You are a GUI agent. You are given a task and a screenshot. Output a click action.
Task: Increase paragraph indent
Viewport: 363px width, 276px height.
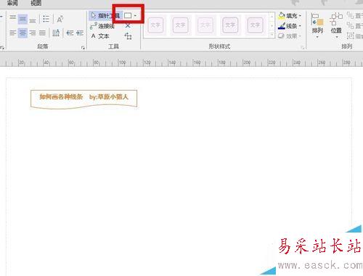[x=79, y=33]
